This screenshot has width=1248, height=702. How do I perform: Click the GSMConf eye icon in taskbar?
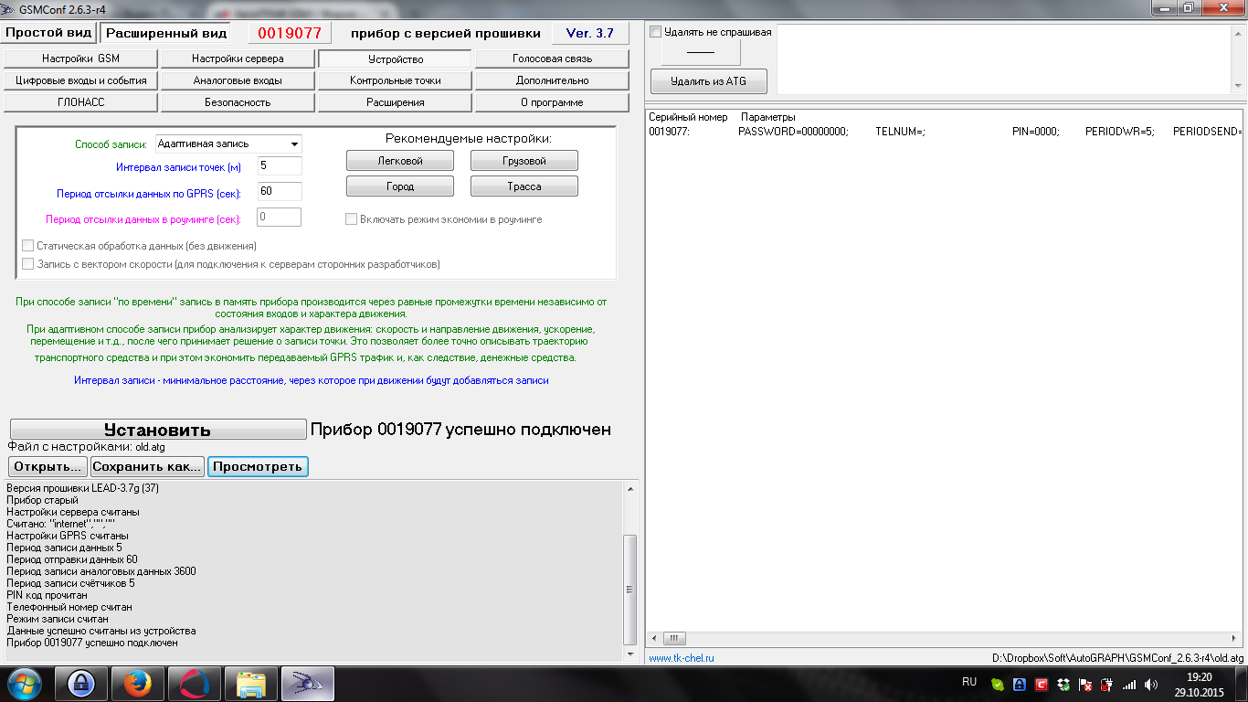point(307,684)
